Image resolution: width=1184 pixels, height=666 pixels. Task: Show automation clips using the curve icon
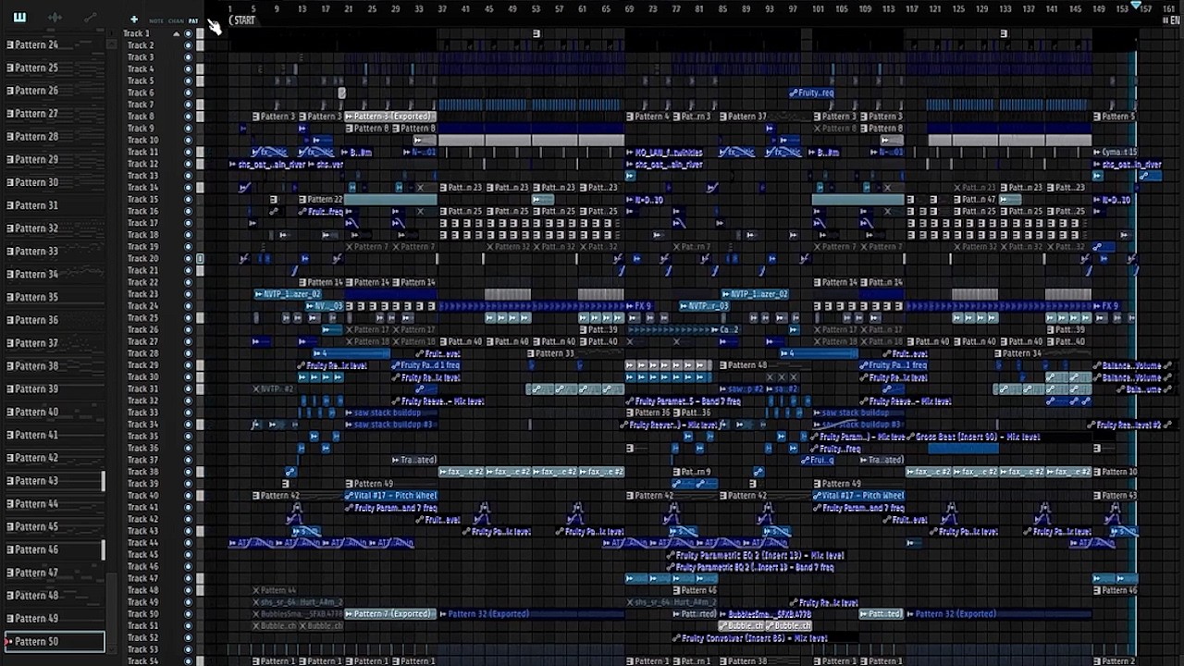click(x=90, y=18)
